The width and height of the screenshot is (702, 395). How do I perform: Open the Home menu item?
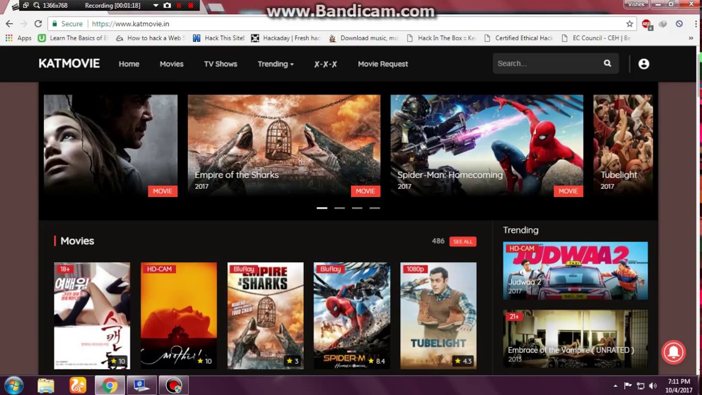click(x=129, y=64)
